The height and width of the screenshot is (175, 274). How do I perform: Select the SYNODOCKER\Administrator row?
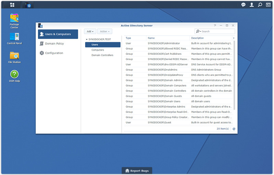(178, 43)
